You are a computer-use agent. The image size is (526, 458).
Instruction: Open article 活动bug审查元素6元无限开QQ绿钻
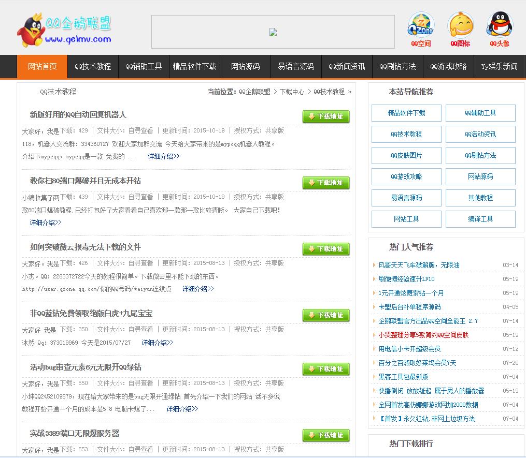(x=86, y=367)
